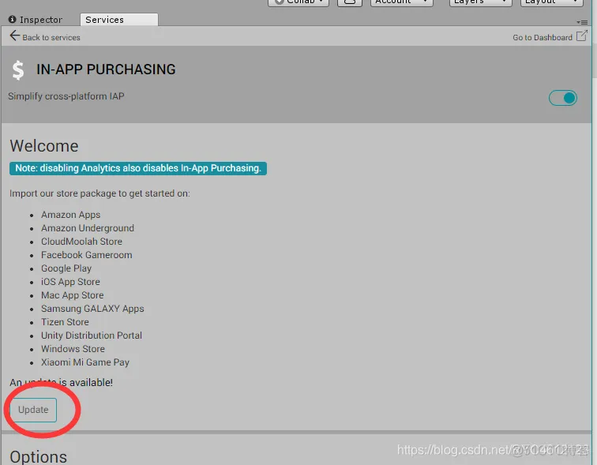The image size is (597, 465).
Task: Click the 'Amazon Apps' list entry
Action: [x=71, y=215]
